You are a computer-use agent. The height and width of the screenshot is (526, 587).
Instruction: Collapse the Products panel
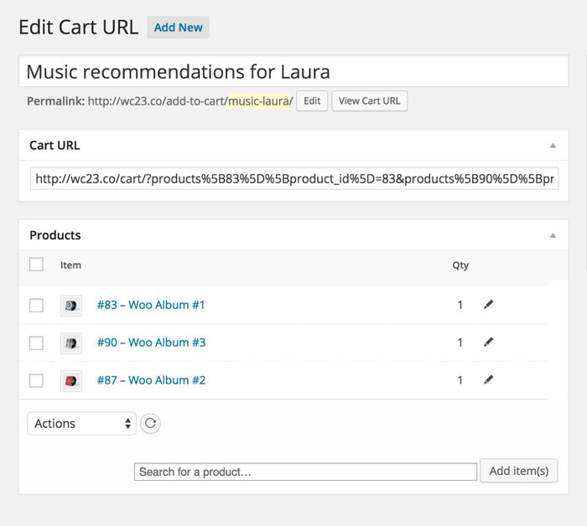(x=553, y=235)
